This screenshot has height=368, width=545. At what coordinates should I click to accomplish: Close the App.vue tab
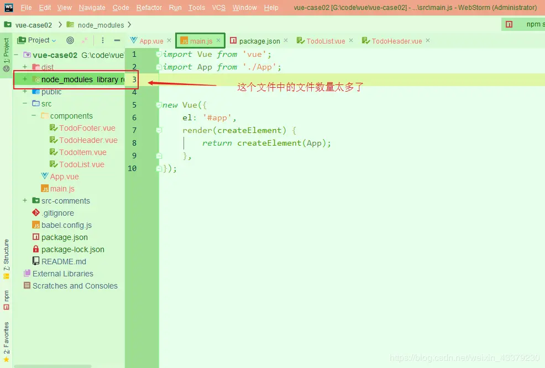point(169,41)
